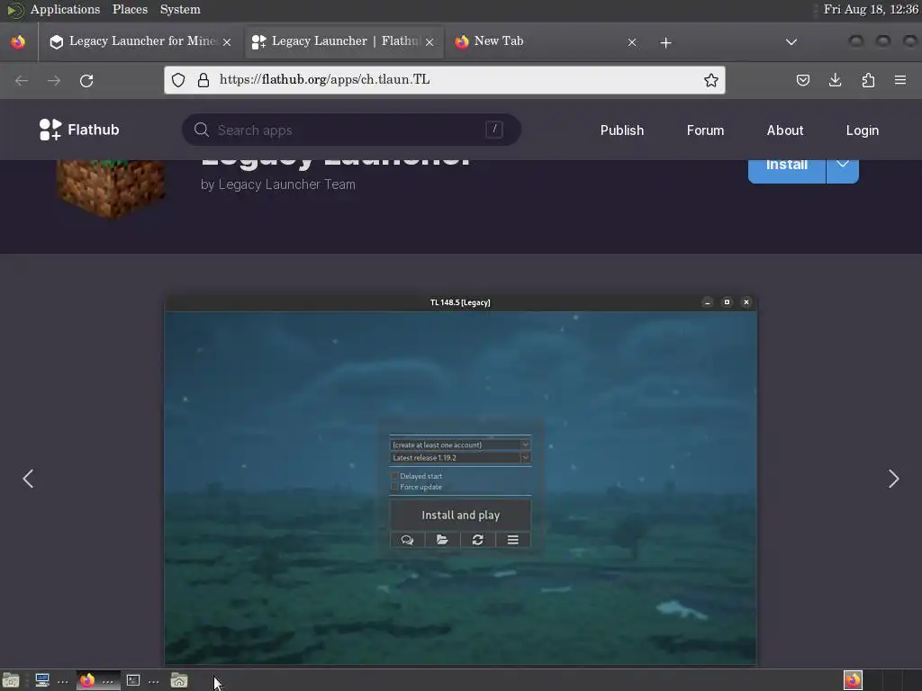This screenshot has width=922, height=691.
Task: Click the Firefox icon in bottom-right panel
Action: (x=853, y=680)
